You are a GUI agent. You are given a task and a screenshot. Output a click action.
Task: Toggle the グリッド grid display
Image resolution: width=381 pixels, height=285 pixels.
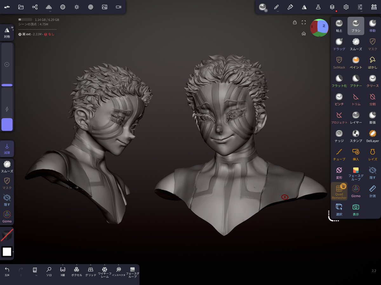[90, 272]
